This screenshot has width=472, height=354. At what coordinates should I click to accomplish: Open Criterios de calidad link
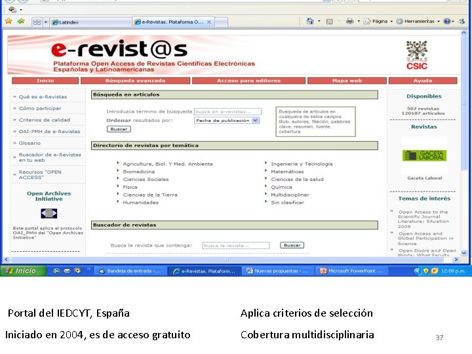point(45,120)
